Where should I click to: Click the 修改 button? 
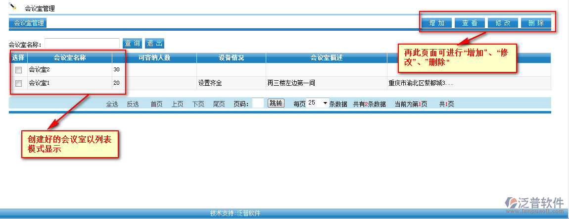[x=503, y=23]
